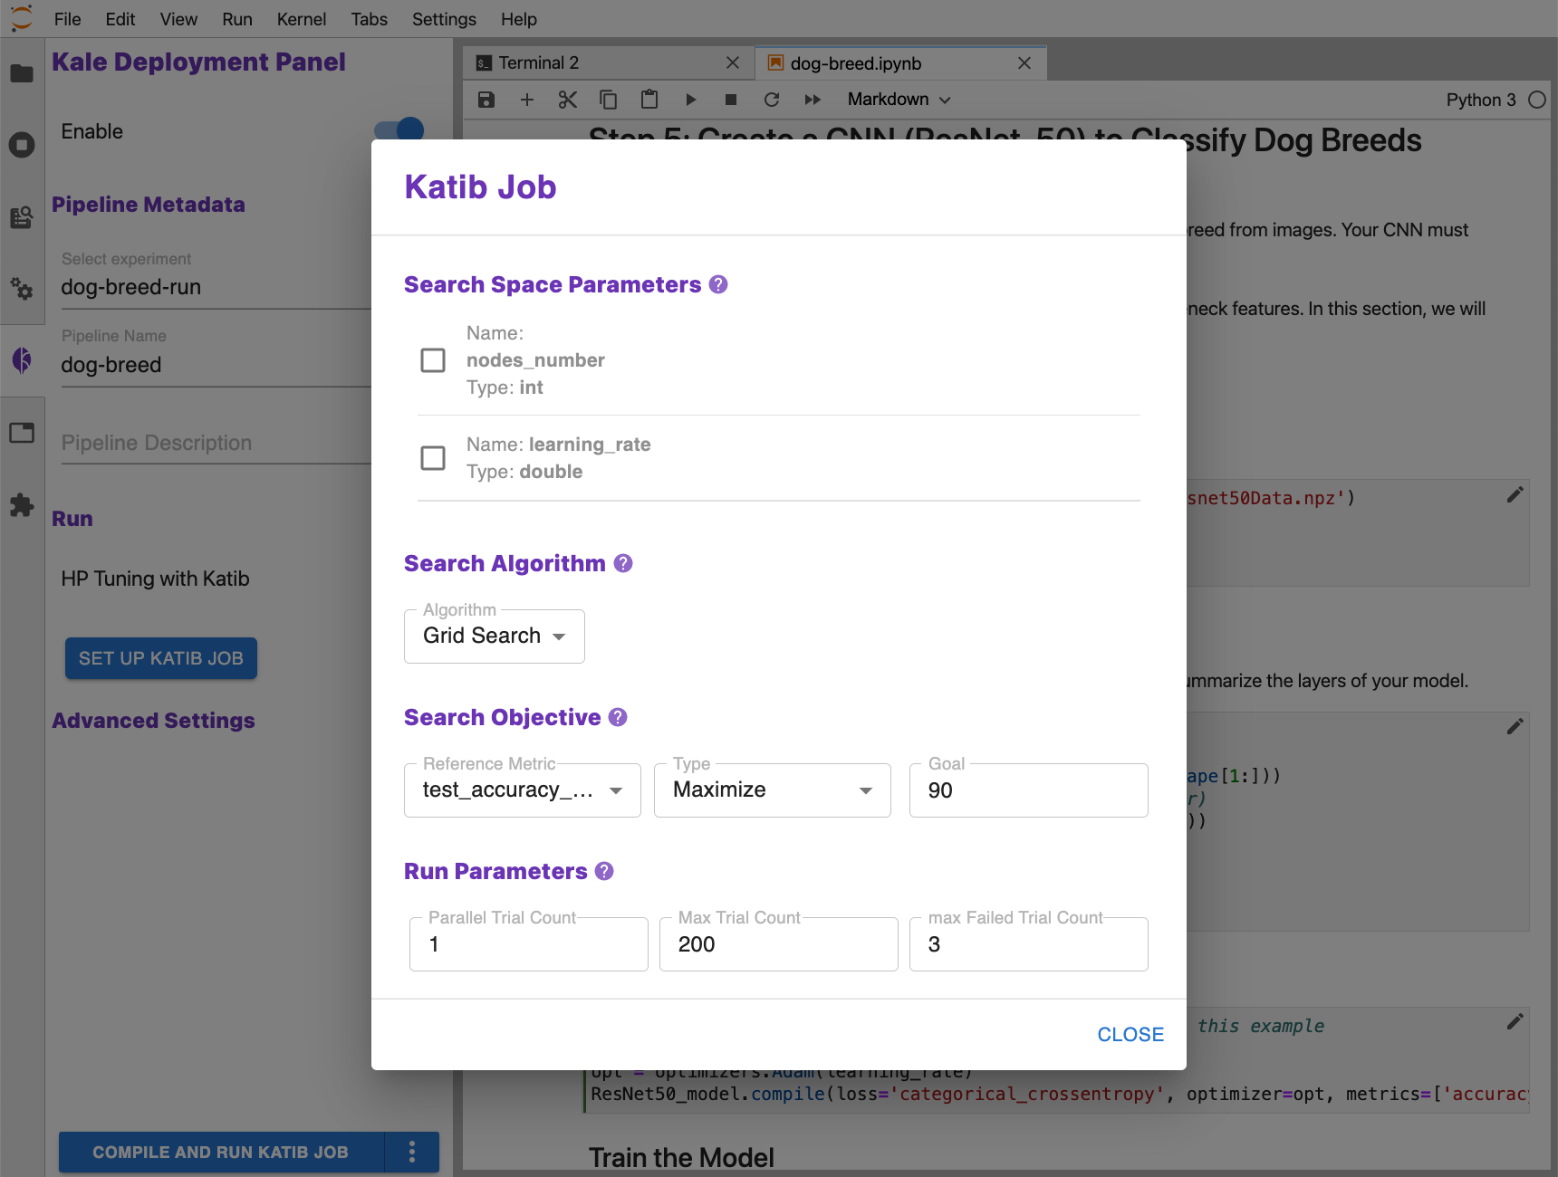Image resolution: width=1558 pixels, height=1177 pixels.
Task: Restart kernel and run all cells icon
Action: tap(813, 100)
